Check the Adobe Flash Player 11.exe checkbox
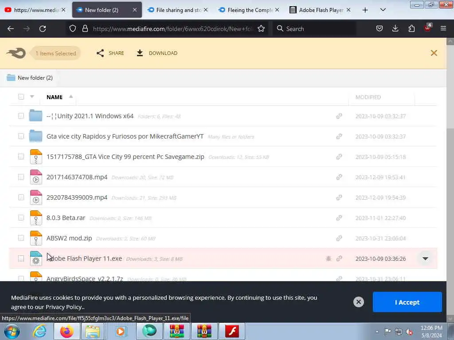Viewport: 454px width, 340px height. (21, 259)
